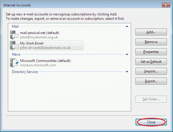Click the Export... button
This screenshot has height=132, width=173.
(151, 81)
